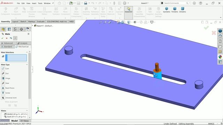Click the Mate Selections entities box
223x125 pixels.
(16, 58)
